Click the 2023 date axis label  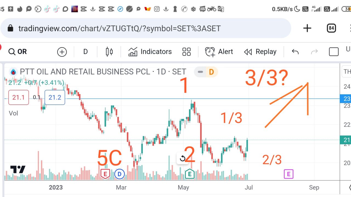pyautogui.click(x=56, y=187)
